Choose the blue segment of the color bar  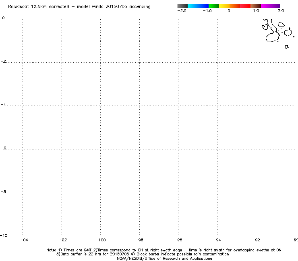pos(203,6)
